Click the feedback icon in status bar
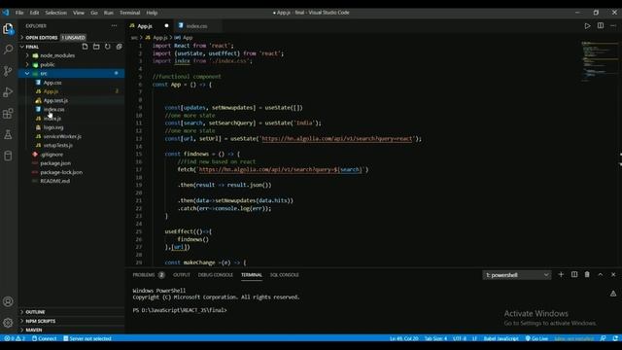This screenshot has height=350, width=622. (x=603, y=338)
